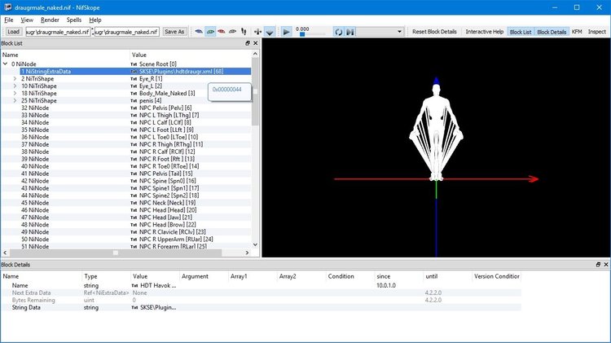Viewport: 611px width, 343px height.
Task: Select the grey User view icon
Action: click(x=233, y=32)
